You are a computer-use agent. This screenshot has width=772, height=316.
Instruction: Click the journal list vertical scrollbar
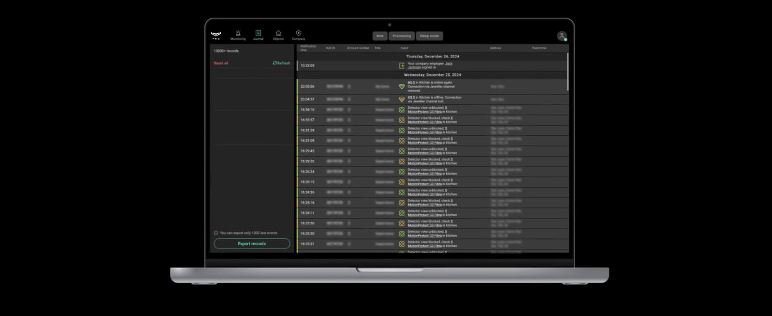point(568,71)
